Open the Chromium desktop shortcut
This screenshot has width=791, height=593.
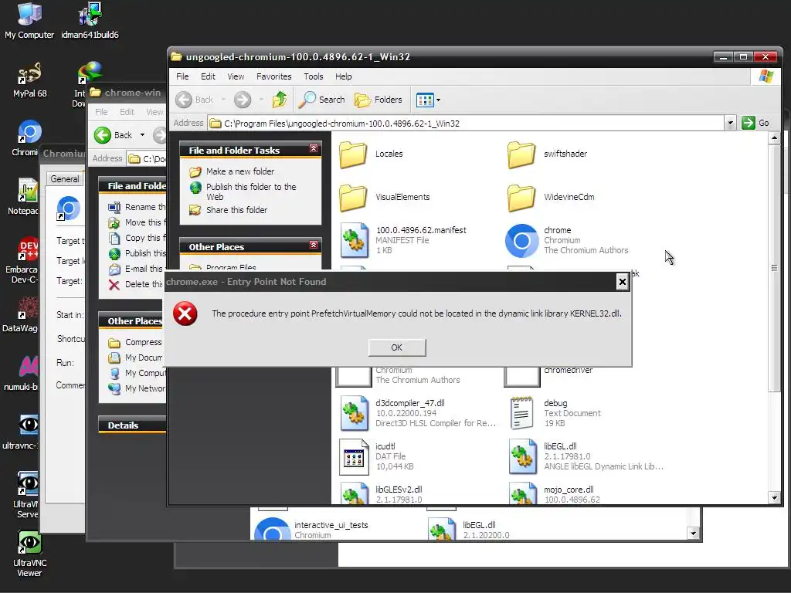(29, 138)
